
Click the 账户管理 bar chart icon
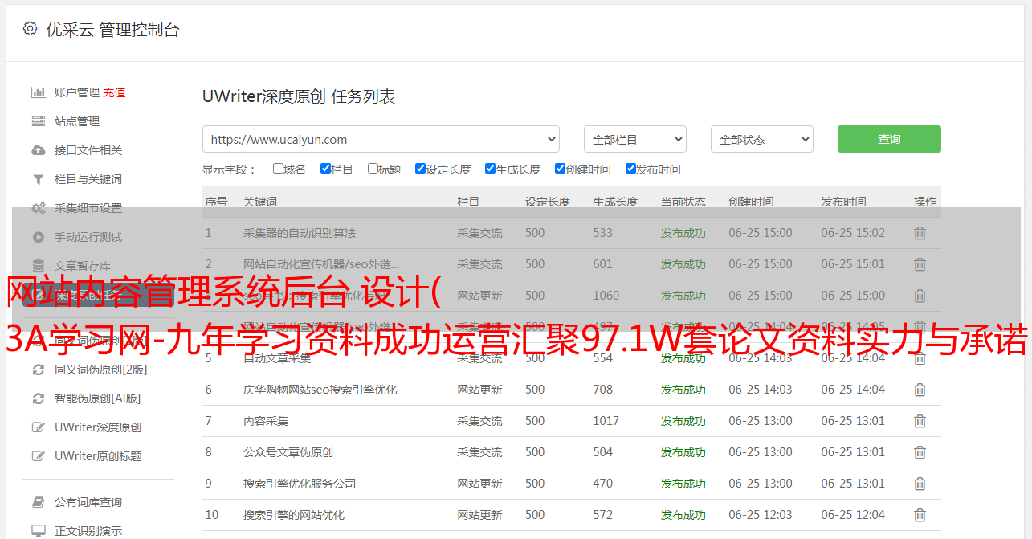click(38, 92)
